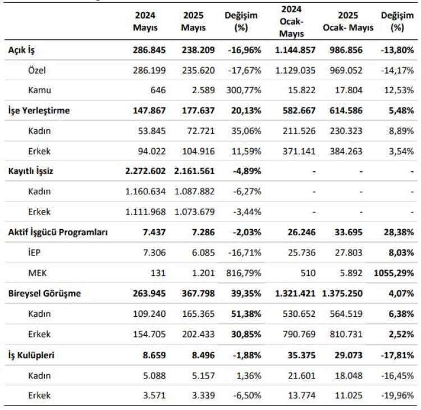
Task: Select the "Aktif İşgücü Programları" row heading
Action: (x=58, y=232)
